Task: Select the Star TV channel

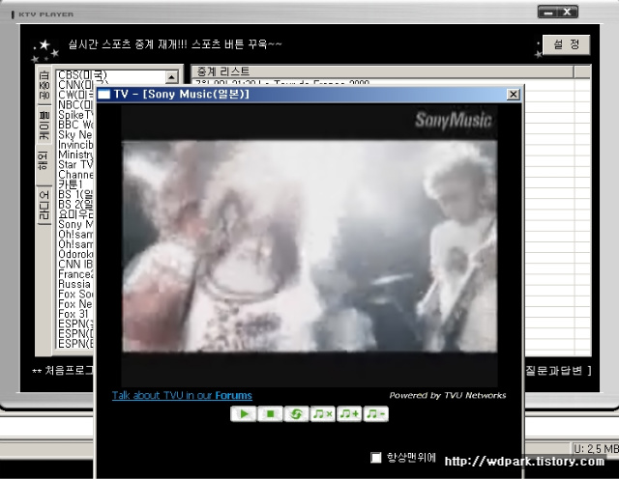Action: 75,164
